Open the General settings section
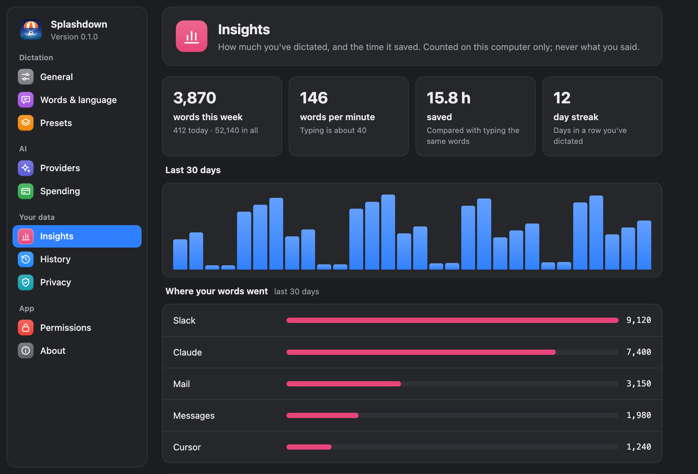The height and width of the screenshot is (474, 698). point(77,77)
